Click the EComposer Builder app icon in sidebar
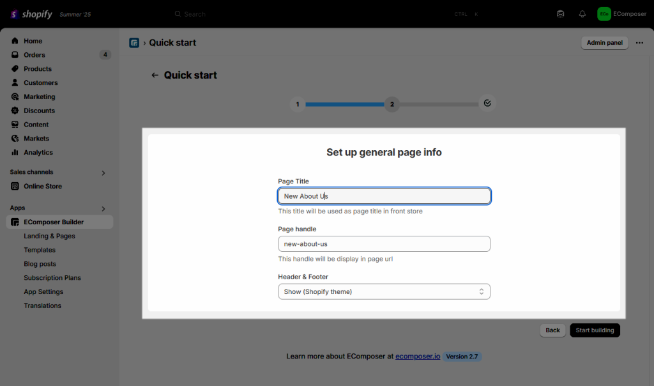Screen dimensions: 654x386 (15, 222)
